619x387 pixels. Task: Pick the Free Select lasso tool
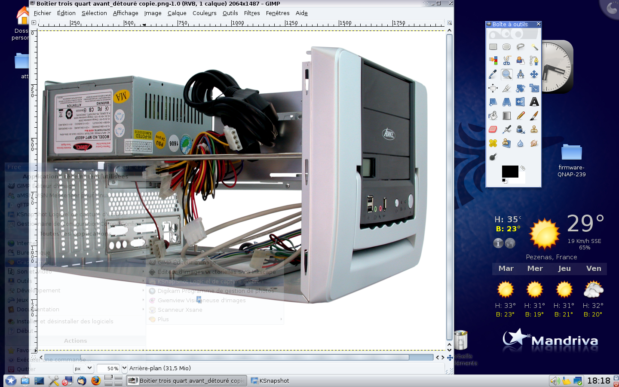(x=521, y=47)
